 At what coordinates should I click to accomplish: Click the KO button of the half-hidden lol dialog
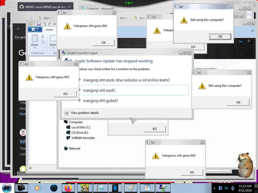193,47
